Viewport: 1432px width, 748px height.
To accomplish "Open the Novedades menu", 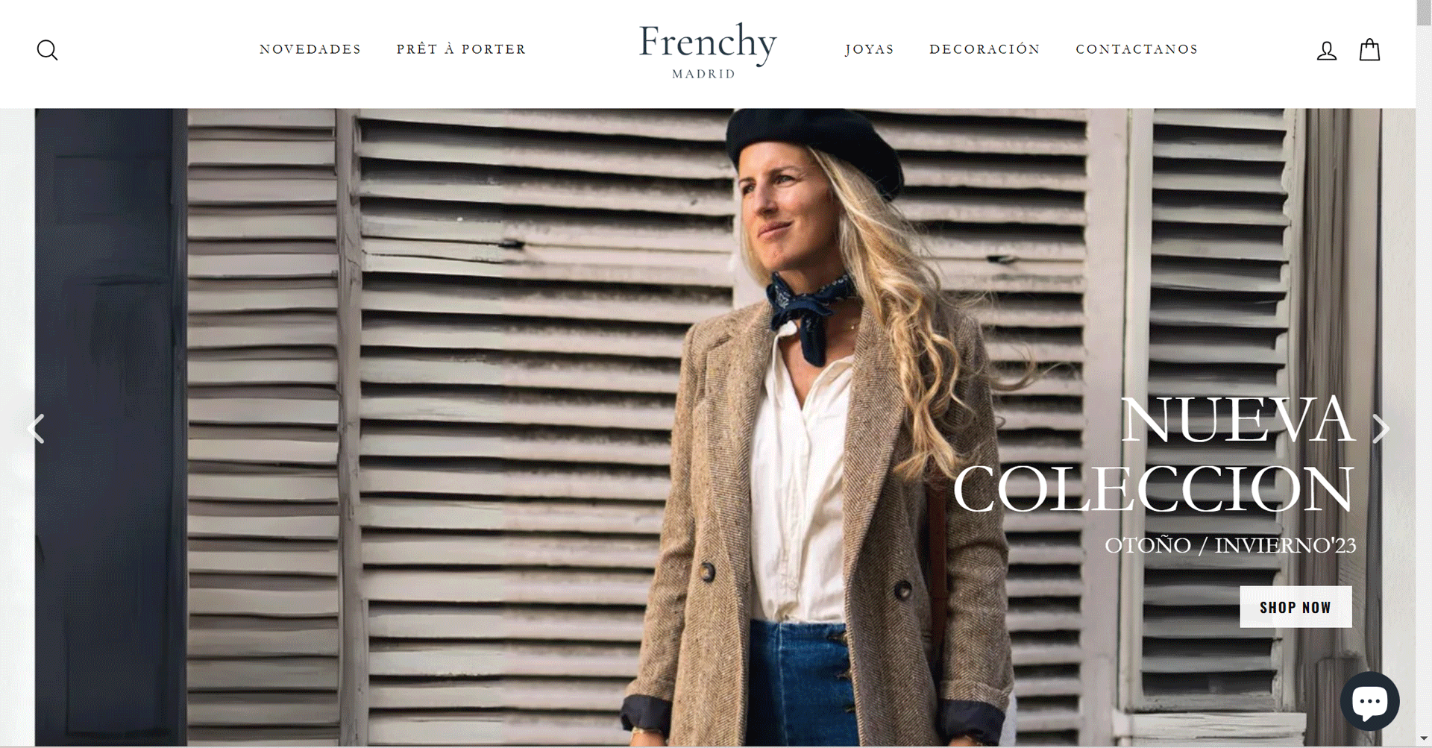I will point(310,49).
